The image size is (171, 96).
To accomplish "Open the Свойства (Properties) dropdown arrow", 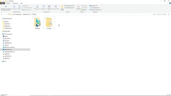I will pos(78,10).
